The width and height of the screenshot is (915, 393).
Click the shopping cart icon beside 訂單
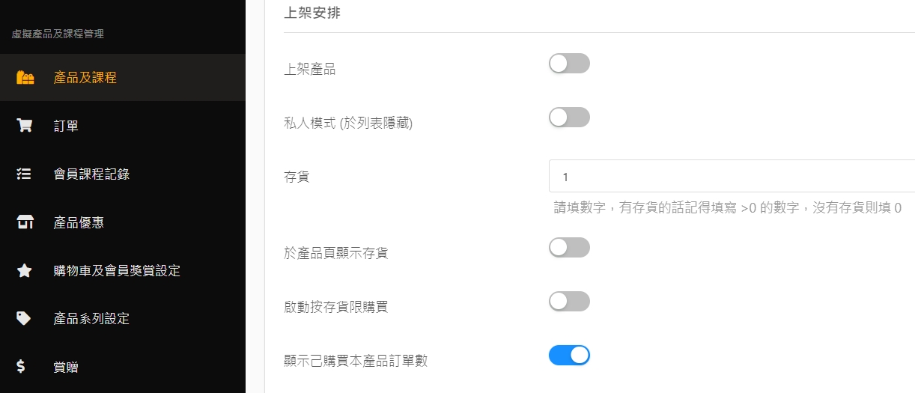[25, 126]
